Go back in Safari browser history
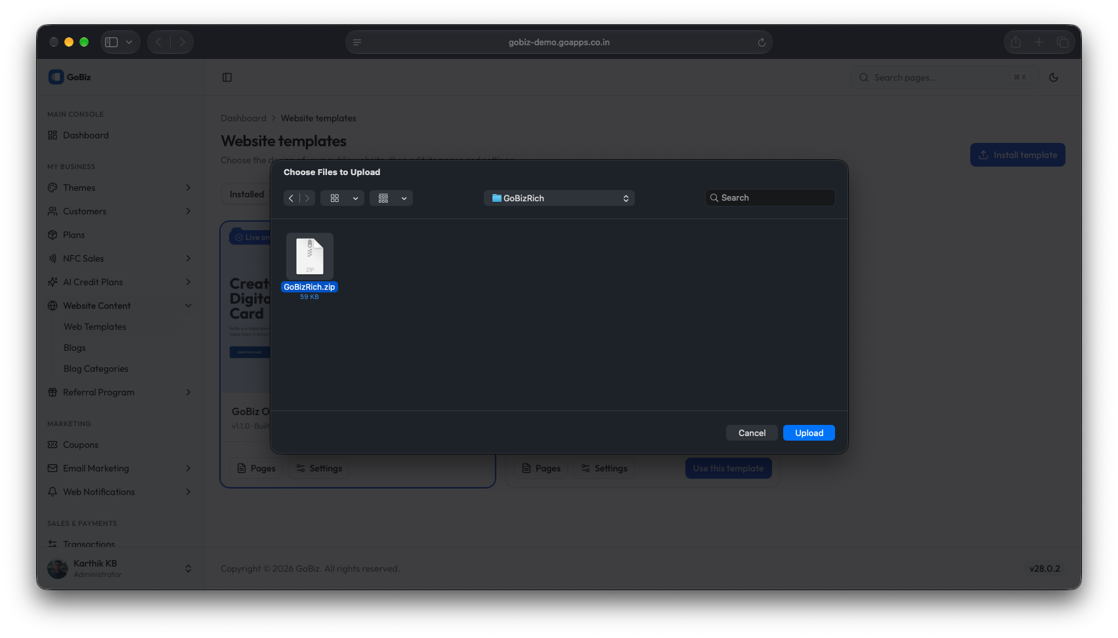Image resolution: width=1118 pixels, height=638 pixels. click(158, 42)
